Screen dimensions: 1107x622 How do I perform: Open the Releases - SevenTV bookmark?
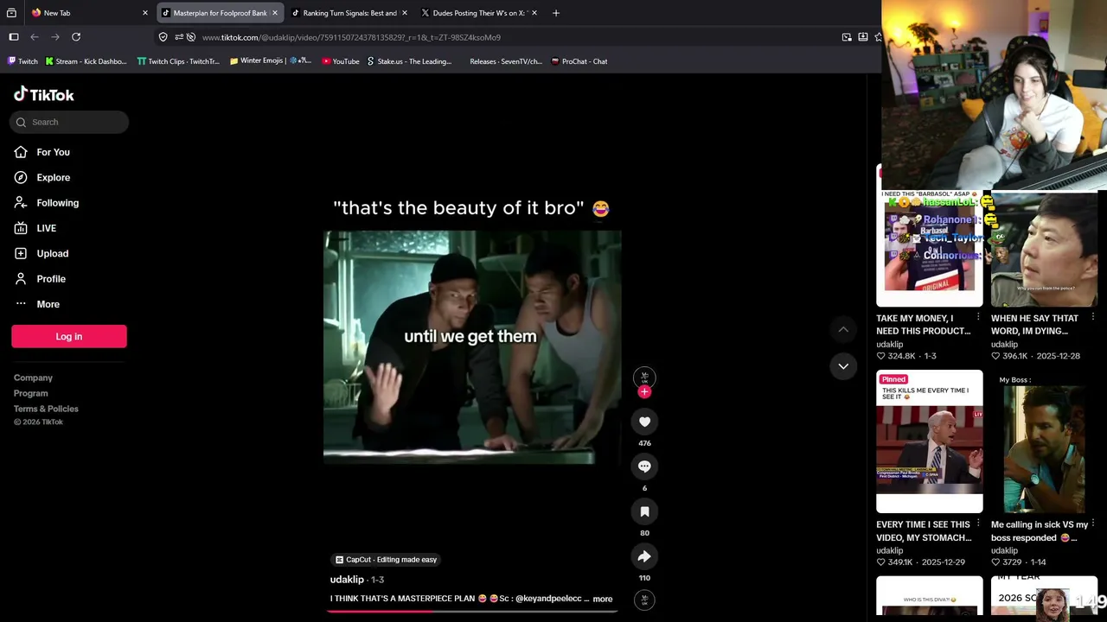click(x=506, y=61)
